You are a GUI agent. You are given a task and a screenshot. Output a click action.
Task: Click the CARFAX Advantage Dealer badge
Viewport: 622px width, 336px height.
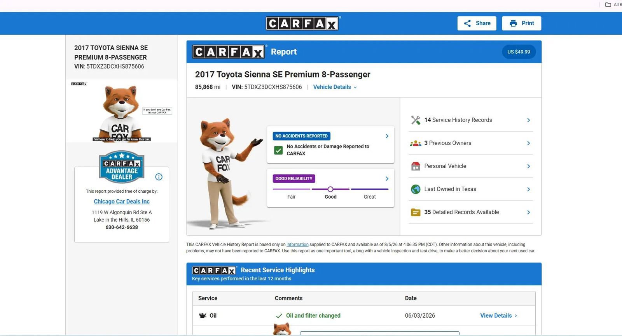pos(122,167)
